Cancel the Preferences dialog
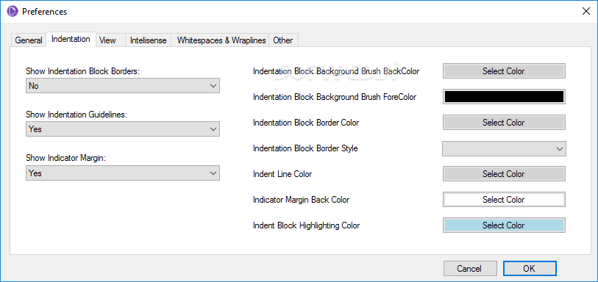The image size is (598, 282). coord(470,268)
